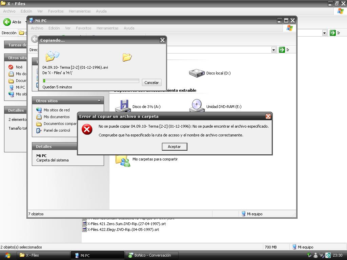Click the Detalles panel header in Mi PC
Viewport: 347px width, 260px height.
(x=55, y=147)
